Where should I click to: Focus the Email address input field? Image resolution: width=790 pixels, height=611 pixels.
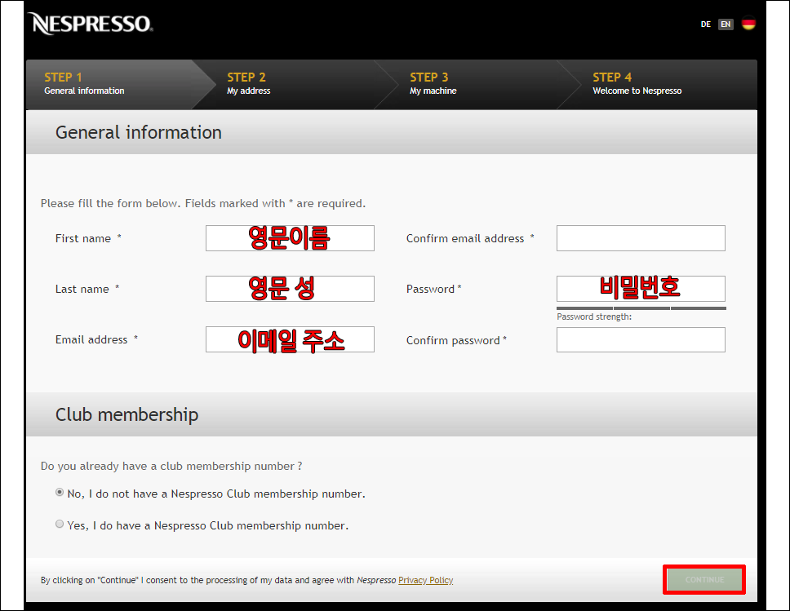[290, 339]
